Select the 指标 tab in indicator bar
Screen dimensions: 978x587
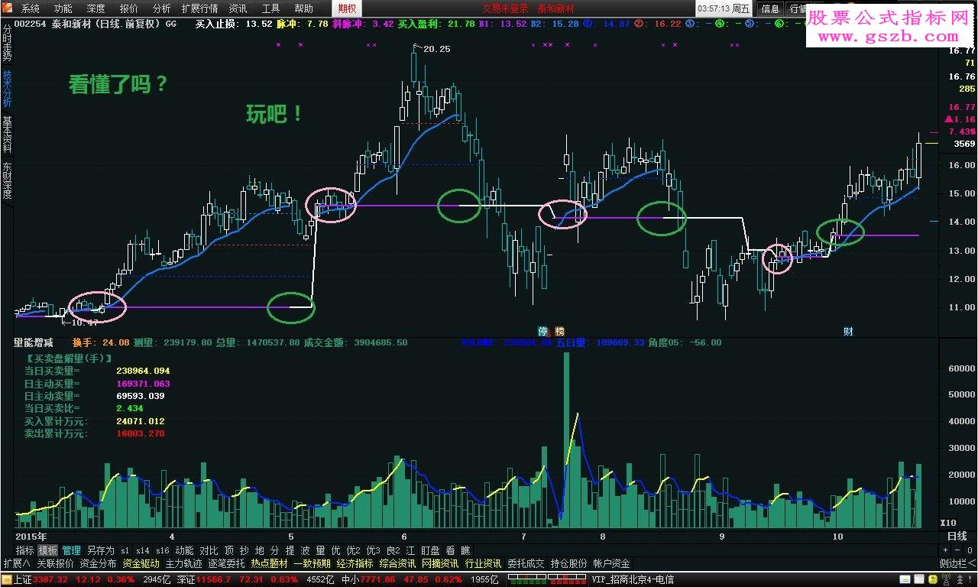tap(25, 550)
